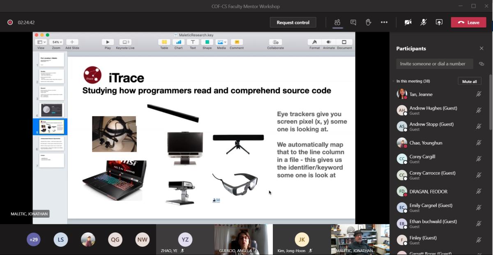The width and height of the screenshot is (493, 255).
Task: Click the Keynote Play button in shared screen
Action: pos(108,42)
